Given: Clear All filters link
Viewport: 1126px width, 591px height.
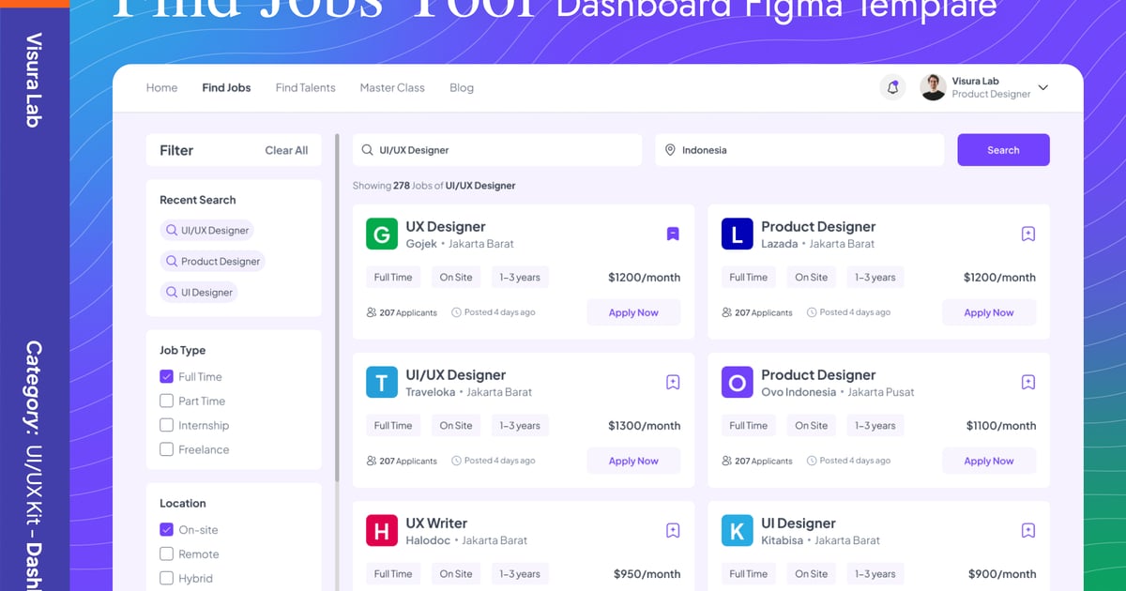Looking at the screenshot, I should [x=286, y=150].
